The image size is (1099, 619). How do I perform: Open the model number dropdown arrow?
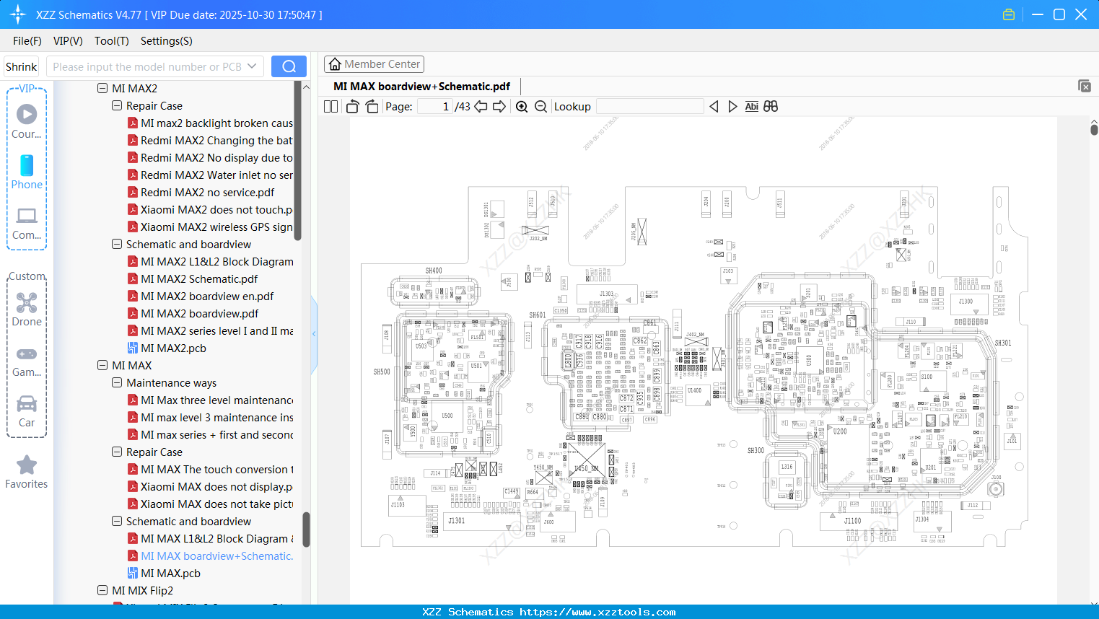coord(251,66)
